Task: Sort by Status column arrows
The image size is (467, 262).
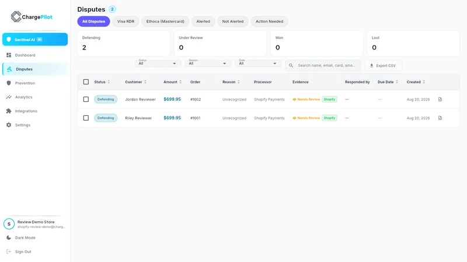Action: coord(109,82)
